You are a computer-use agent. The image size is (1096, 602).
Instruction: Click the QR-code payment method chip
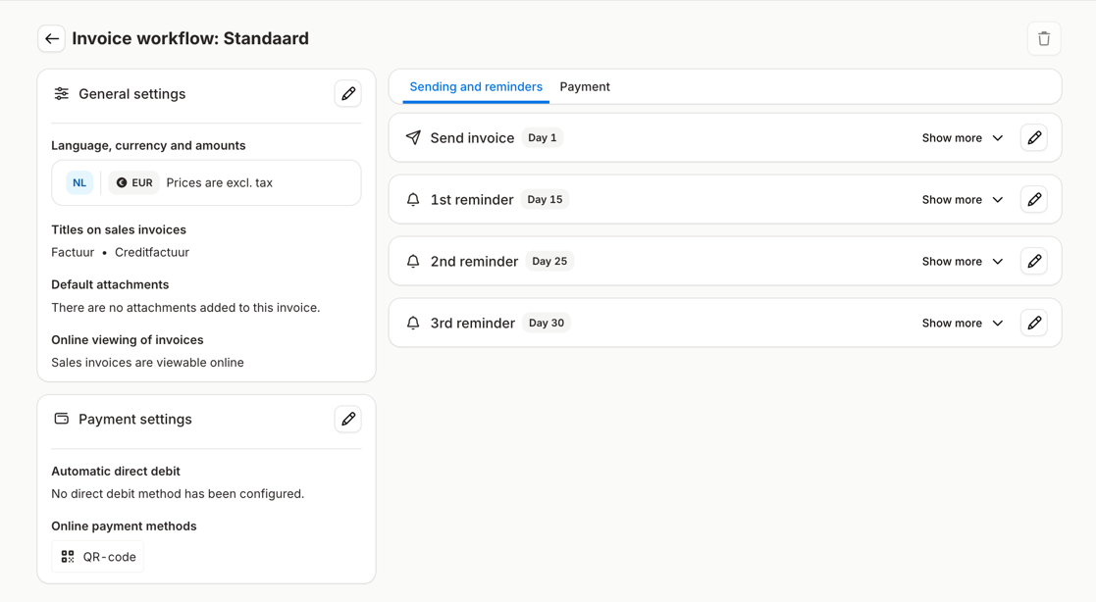pos(98,557)
